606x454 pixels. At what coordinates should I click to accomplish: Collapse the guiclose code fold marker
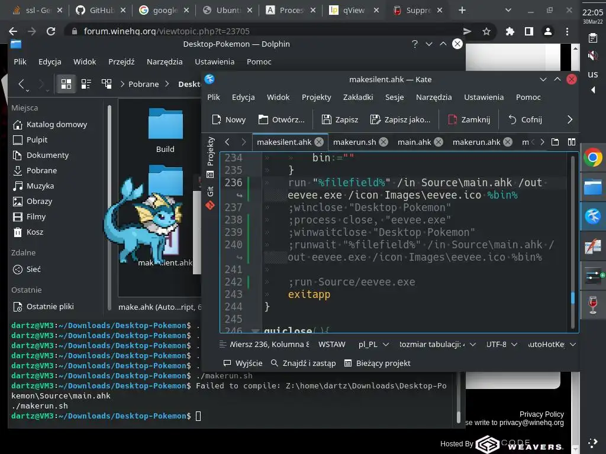pos(255,330)
